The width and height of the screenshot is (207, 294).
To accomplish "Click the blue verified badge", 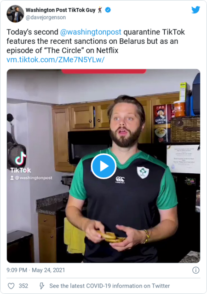I will point(108,10).
